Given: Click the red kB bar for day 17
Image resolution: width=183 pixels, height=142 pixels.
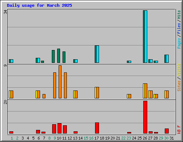Looking at the screenshot, I should (x=97, y=128).
